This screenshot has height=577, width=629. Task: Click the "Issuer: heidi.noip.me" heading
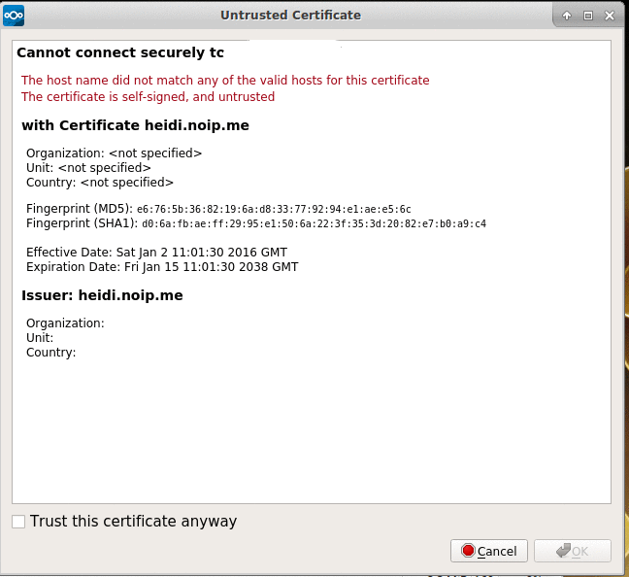pyautogui.click(x=102, y=295)
